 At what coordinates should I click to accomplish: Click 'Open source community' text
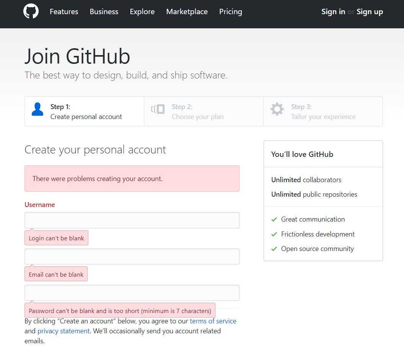coord(318,249)
